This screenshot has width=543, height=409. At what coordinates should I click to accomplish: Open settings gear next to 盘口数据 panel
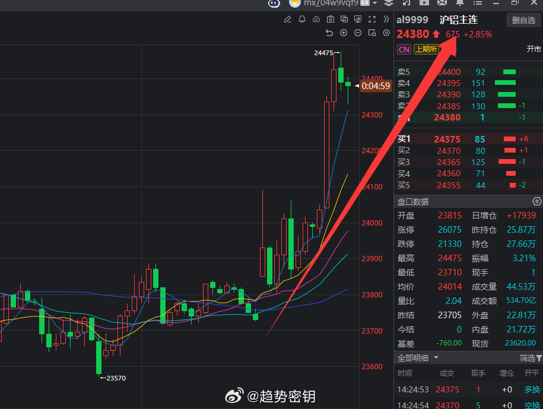[x=536, y=201]
